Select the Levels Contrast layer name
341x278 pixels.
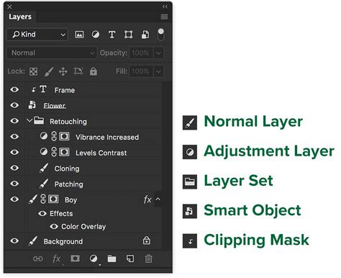click(x=101, y=153)
